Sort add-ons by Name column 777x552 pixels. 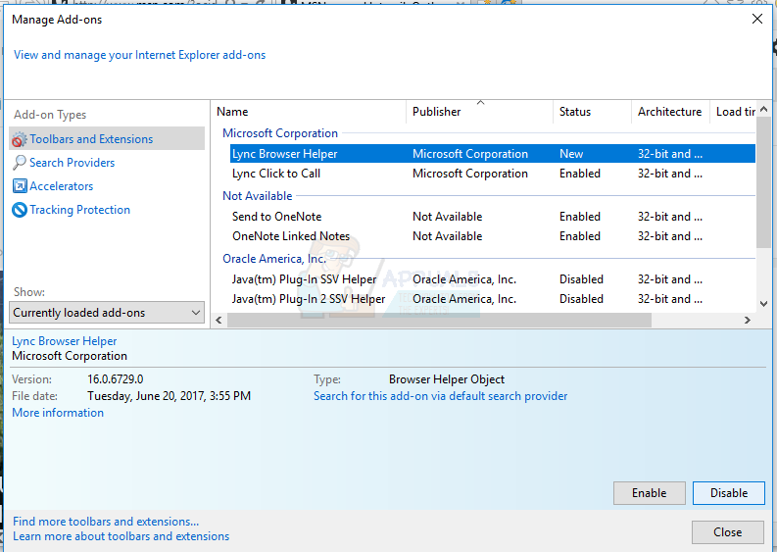click(233, 112)
